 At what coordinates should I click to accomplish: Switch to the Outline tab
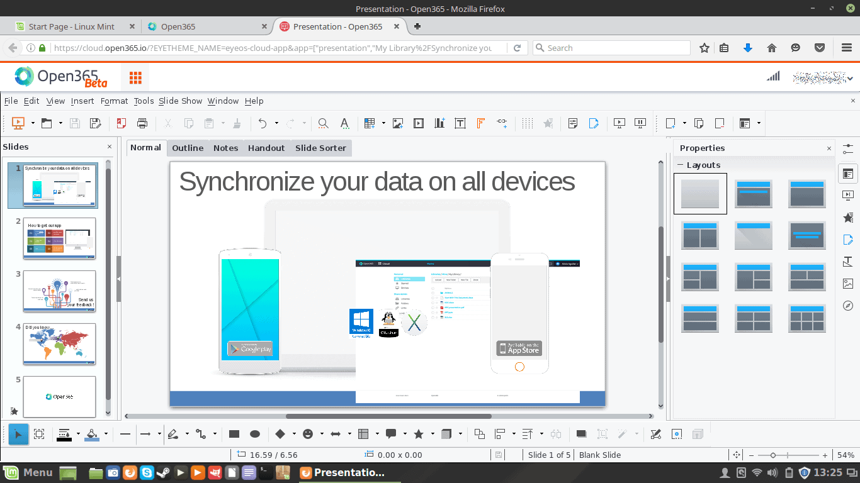click(188, 148)
